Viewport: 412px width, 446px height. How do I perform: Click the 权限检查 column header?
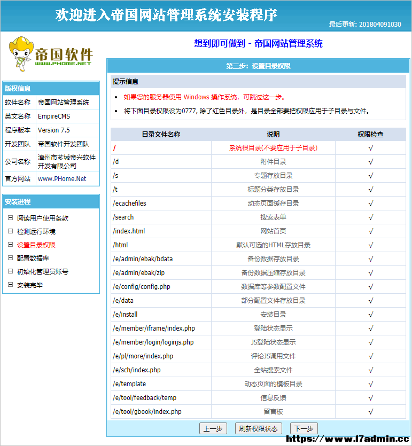point(370,134)
